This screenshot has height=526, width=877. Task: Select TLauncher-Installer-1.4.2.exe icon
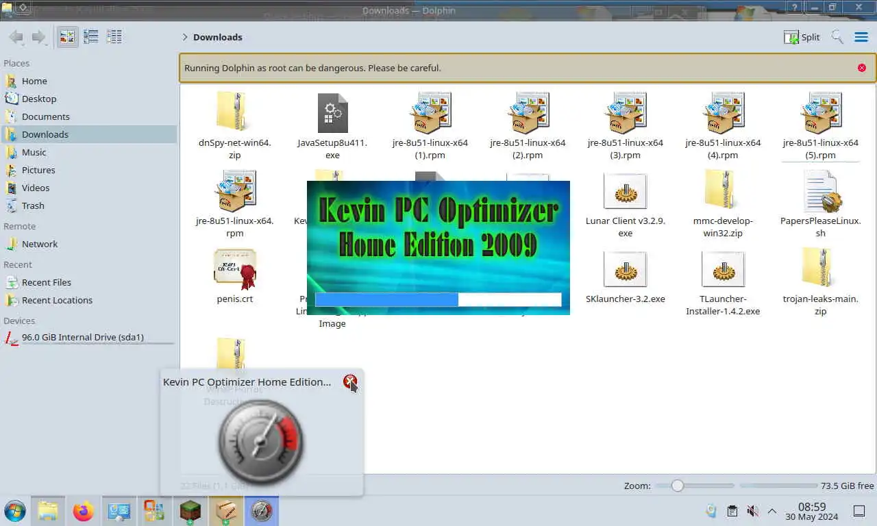click(x=723, y=269)
